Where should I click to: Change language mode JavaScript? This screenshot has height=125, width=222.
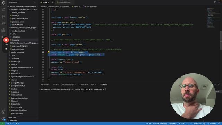(196, 124)
